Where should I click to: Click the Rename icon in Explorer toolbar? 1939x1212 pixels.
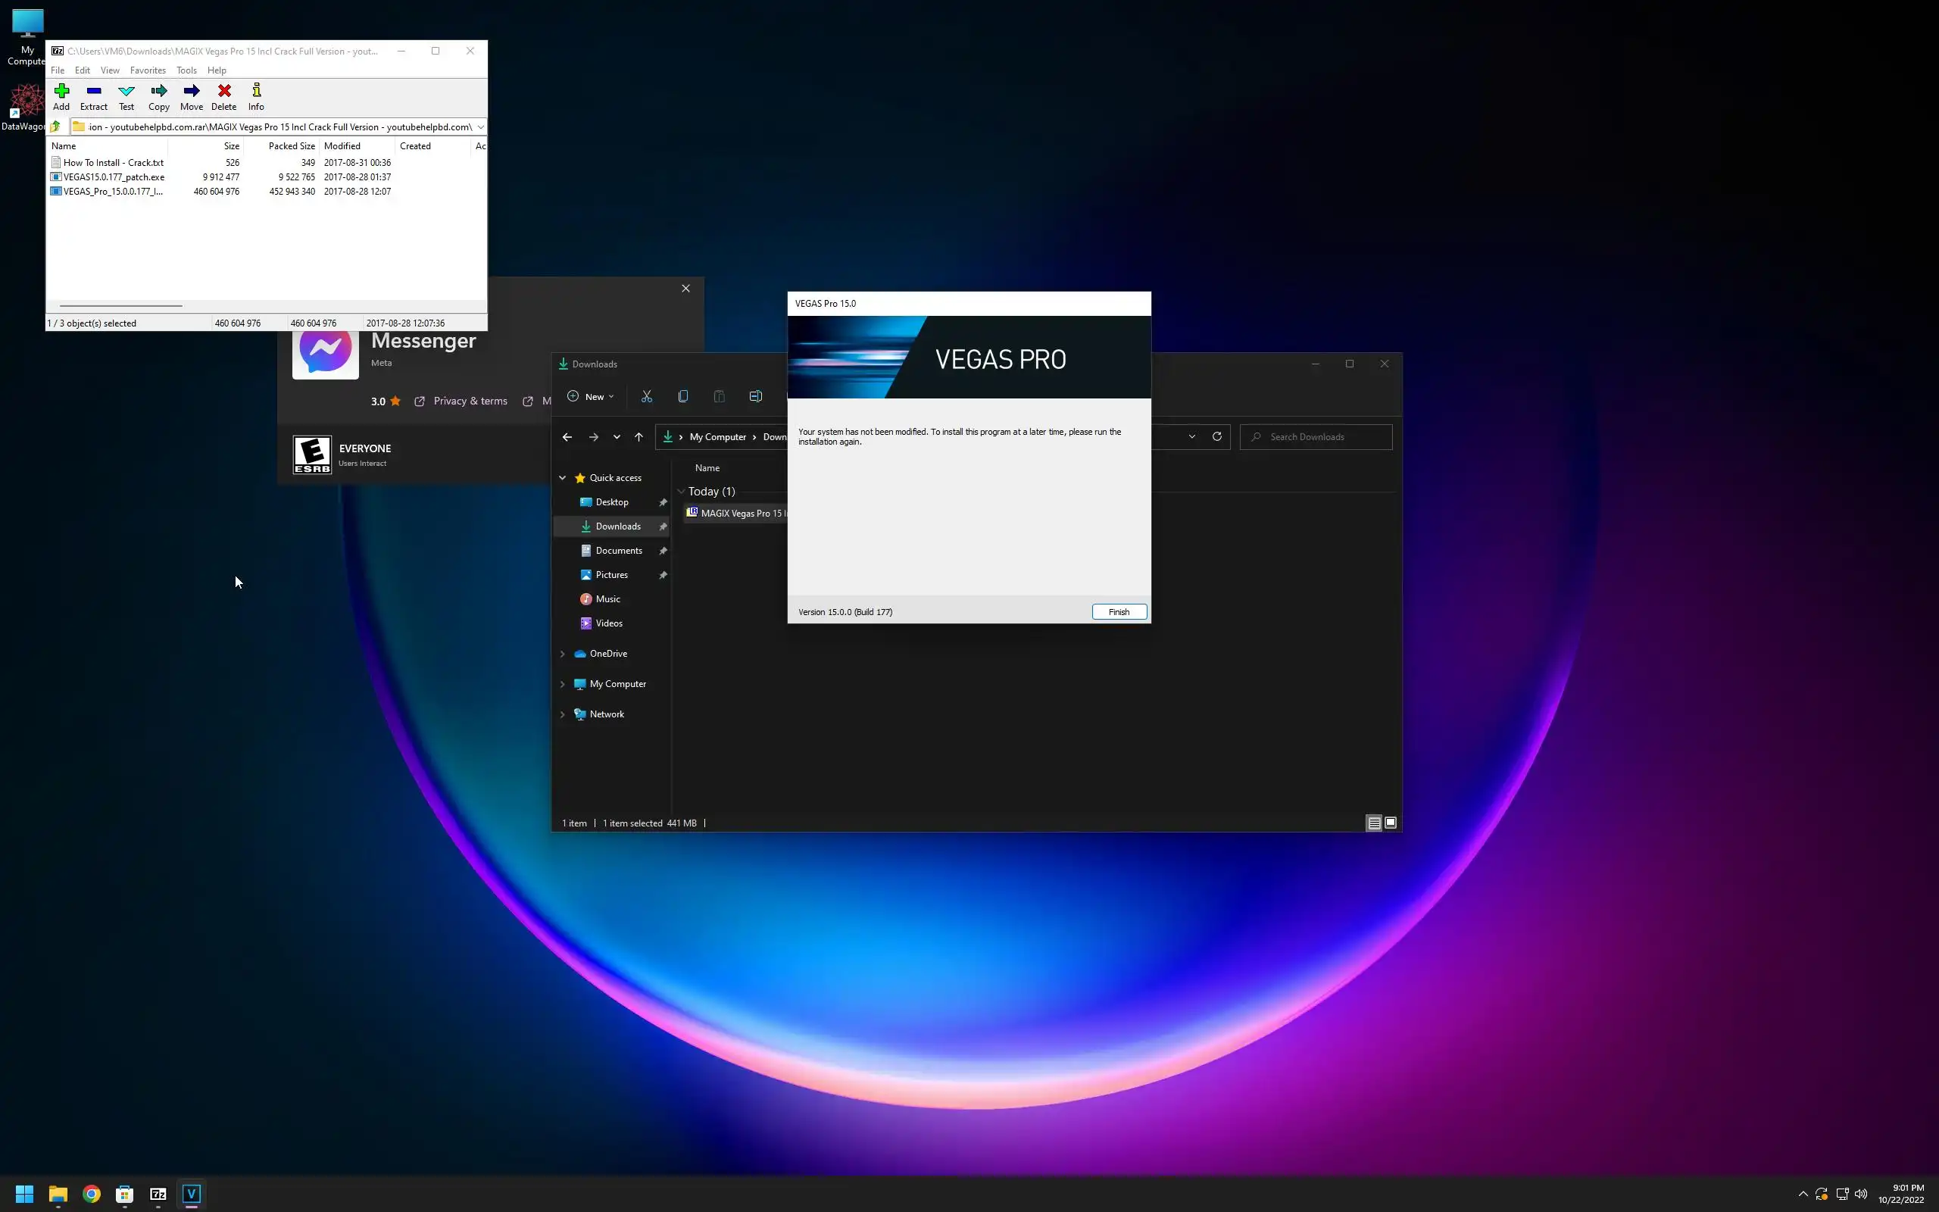coord(756,396)
